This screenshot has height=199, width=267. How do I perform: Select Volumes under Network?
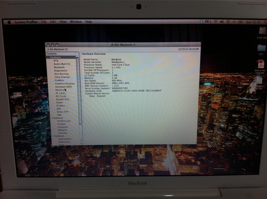pyautogui.click(x=63, y=133)
